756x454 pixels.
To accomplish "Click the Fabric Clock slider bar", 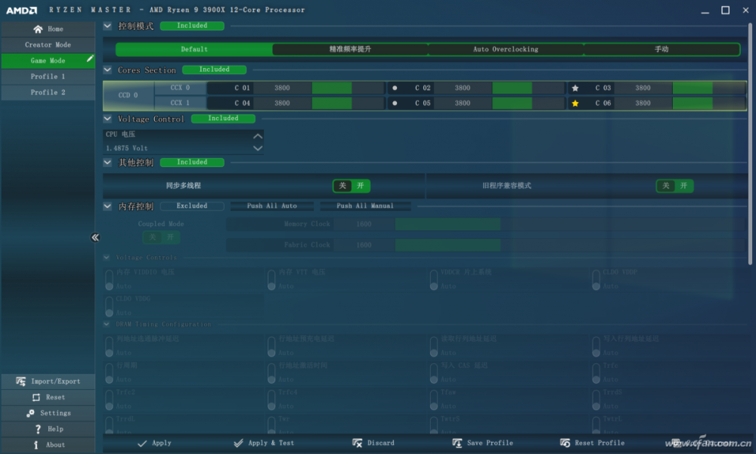I will [x=570, y=246].
